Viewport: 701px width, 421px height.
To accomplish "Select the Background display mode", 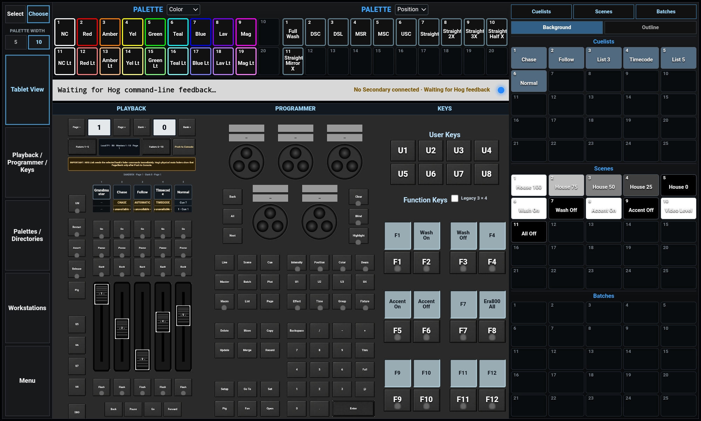I will (557, 27).
